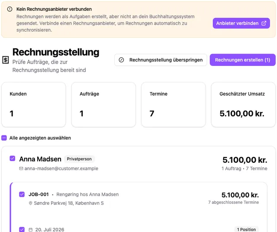Click the 'JOB-001' order number
The width and height of the screenshot is (277, 232).
39,194
